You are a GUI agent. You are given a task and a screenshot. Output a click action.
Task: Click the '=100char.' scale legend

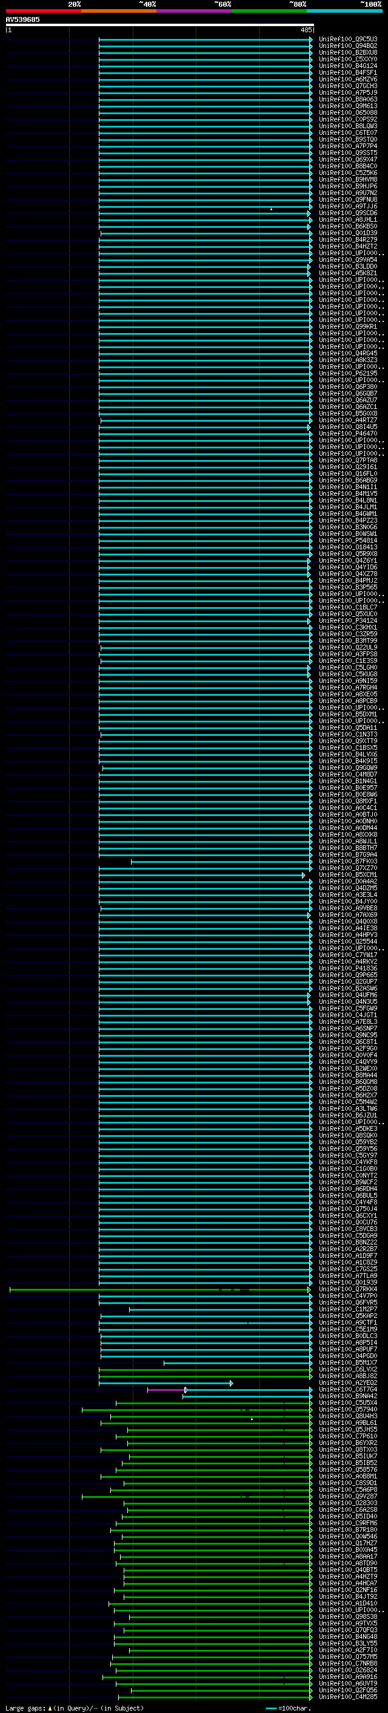289,1708
